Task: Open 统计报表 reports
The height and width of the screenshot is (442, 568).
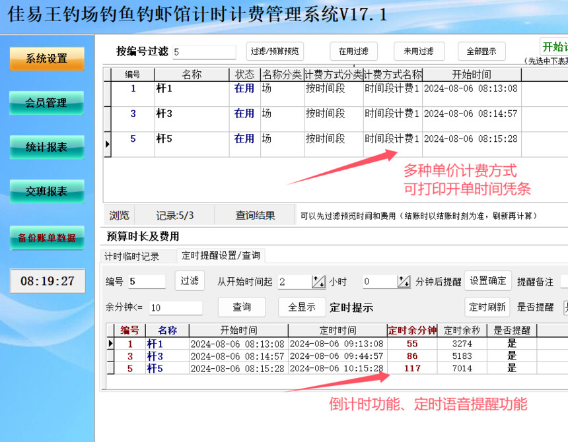Action: [47, 147]
